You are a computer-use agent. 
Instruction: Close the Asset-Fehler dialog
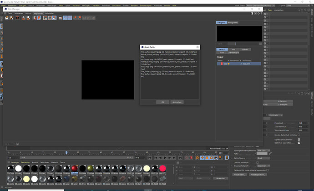click(x=198, y=47)
